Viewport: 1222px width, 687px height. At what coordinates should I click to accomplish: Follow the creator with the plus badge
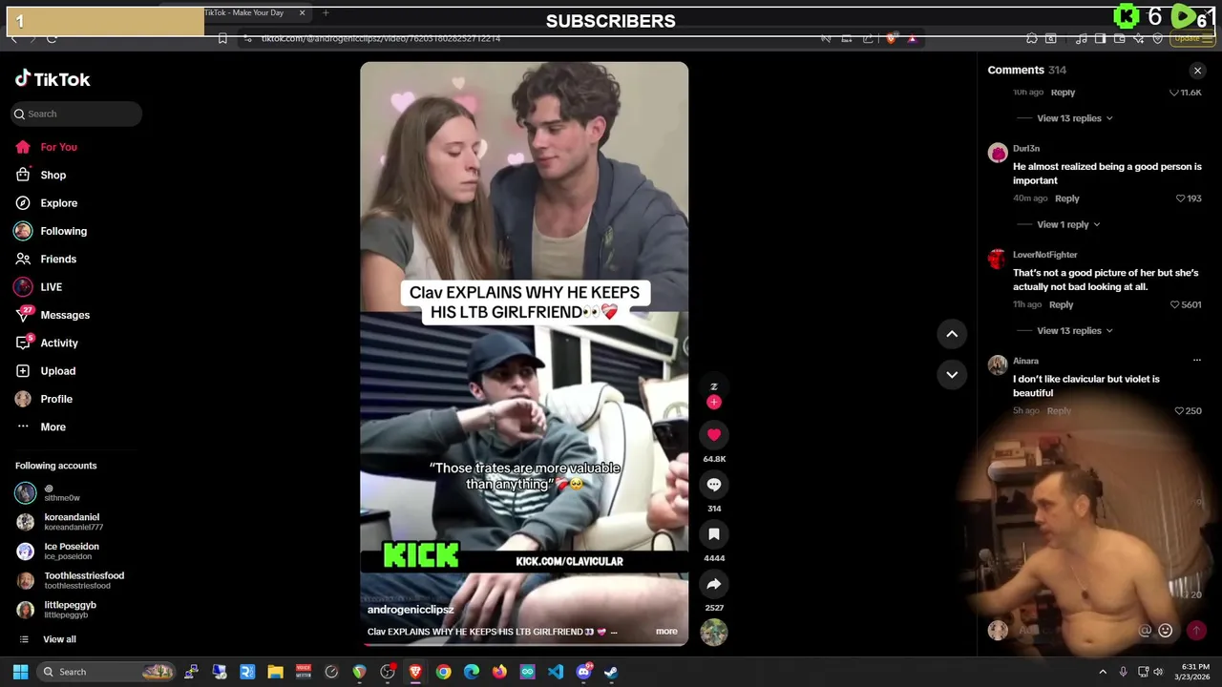pyautogui.click(x=713, y=403)
